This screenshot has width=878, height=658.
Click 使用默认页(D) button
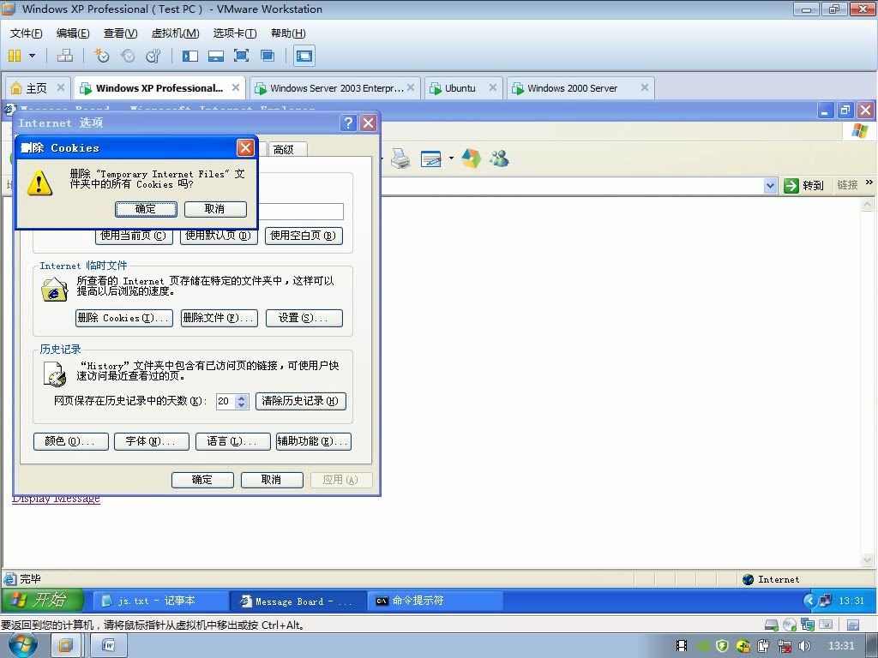pos(219,236)
